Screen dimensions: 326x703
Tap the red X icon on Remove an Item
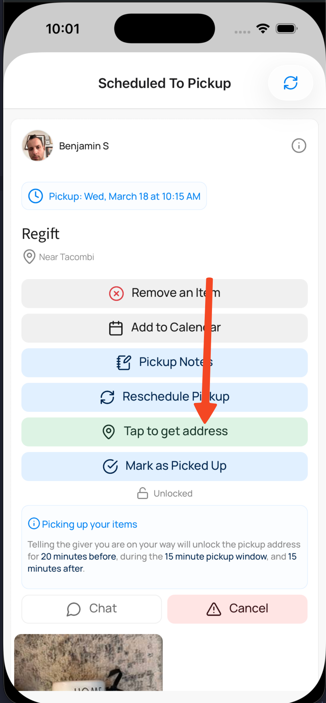(x=116, y=293)
